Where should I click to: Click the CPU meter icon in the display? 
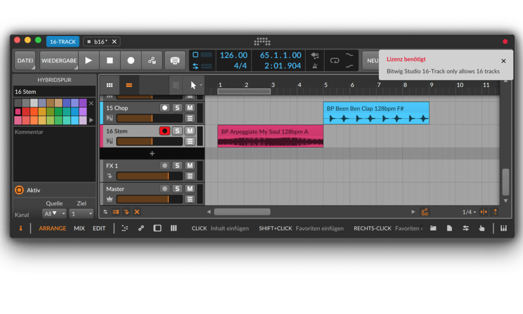[196, 55]
